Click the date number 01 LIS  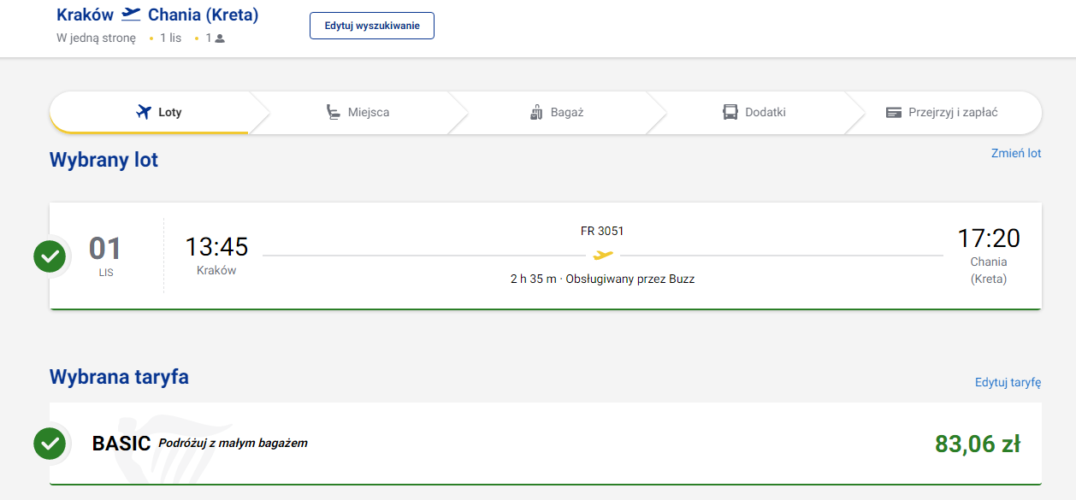pos(105,255)
